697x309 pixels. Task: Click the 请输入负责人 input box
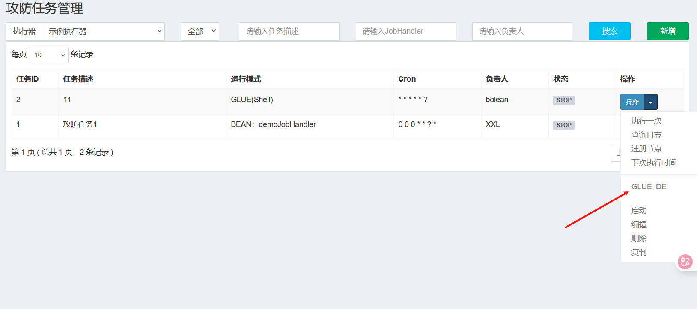522,31
